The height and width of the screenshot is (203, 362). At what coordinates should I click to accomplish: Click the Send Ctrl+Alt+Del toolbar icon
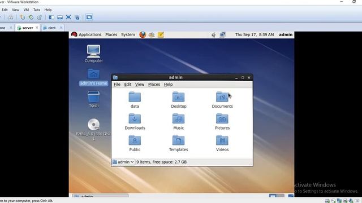pyautogui.click(x=10, y=17)
